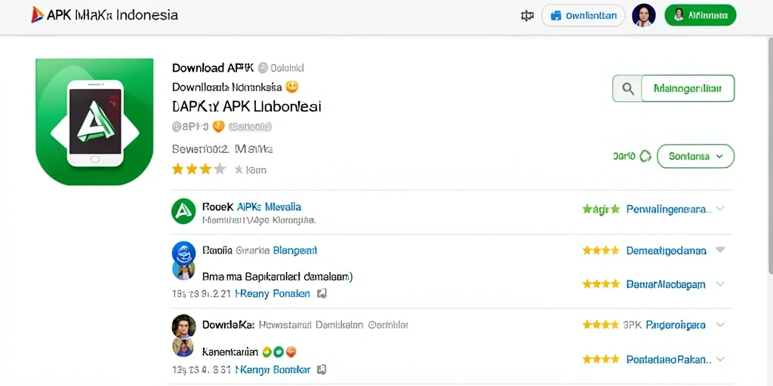Click the orange heart emoji after Kanenkanan
Image resolution: width=773 pixels, height=386 pixels.
pos(291,352)
